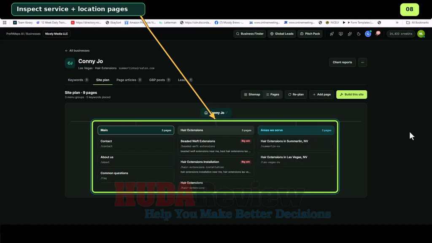
Task: Open Pitch Pack
Action: [310, 34]
